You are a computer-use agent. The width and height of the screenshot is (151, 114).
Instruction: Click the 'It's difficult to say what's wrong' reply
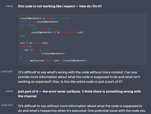(79, 77)
